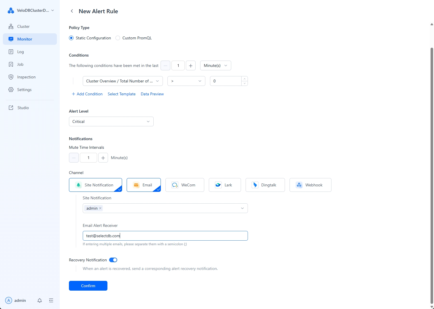This screenshot has width=434, height=309.
Task: Open the Minute(s) time unit dropdown
Action: 215,65
